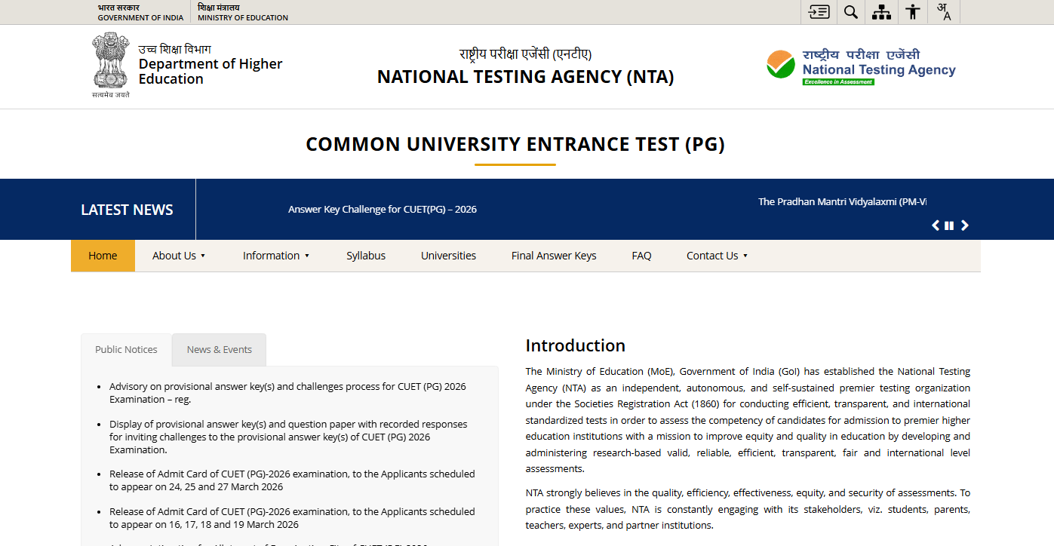Pause the latest news ticker
Screen dimensions: 1054x546
(949, 225)
